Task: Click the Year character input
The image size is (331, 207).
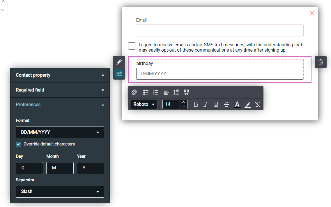Action: pos(90,168)
